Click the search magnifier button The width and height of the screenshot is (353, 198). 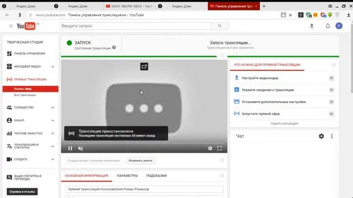(220, 26)
